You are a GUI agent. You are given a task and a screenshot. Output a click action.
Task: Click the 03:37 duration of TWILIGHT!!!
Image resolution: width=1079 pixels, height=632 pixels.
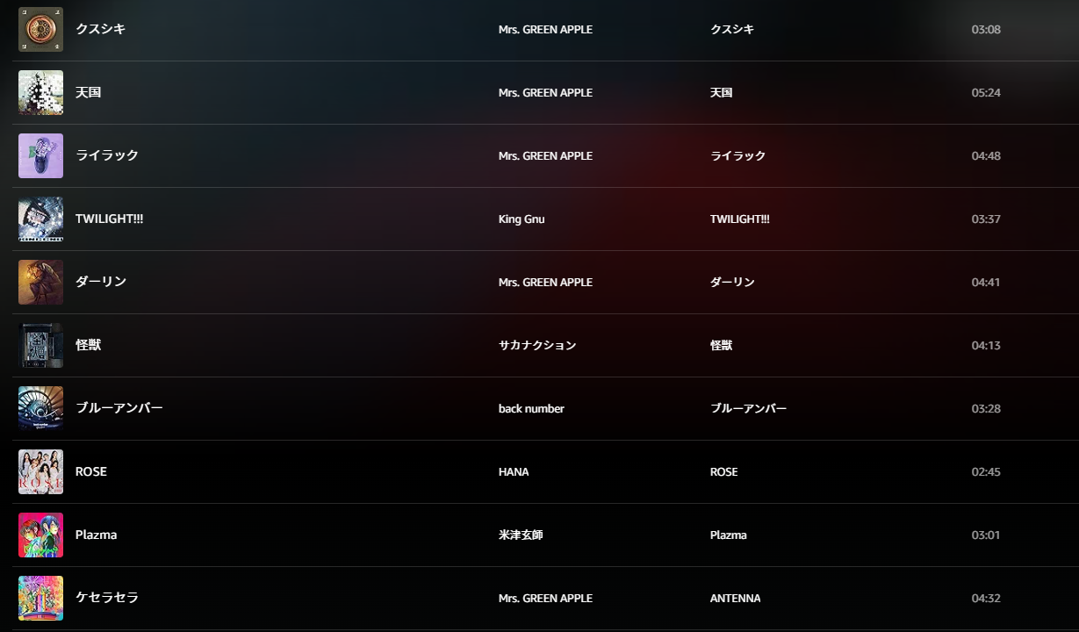click(986, 219)
